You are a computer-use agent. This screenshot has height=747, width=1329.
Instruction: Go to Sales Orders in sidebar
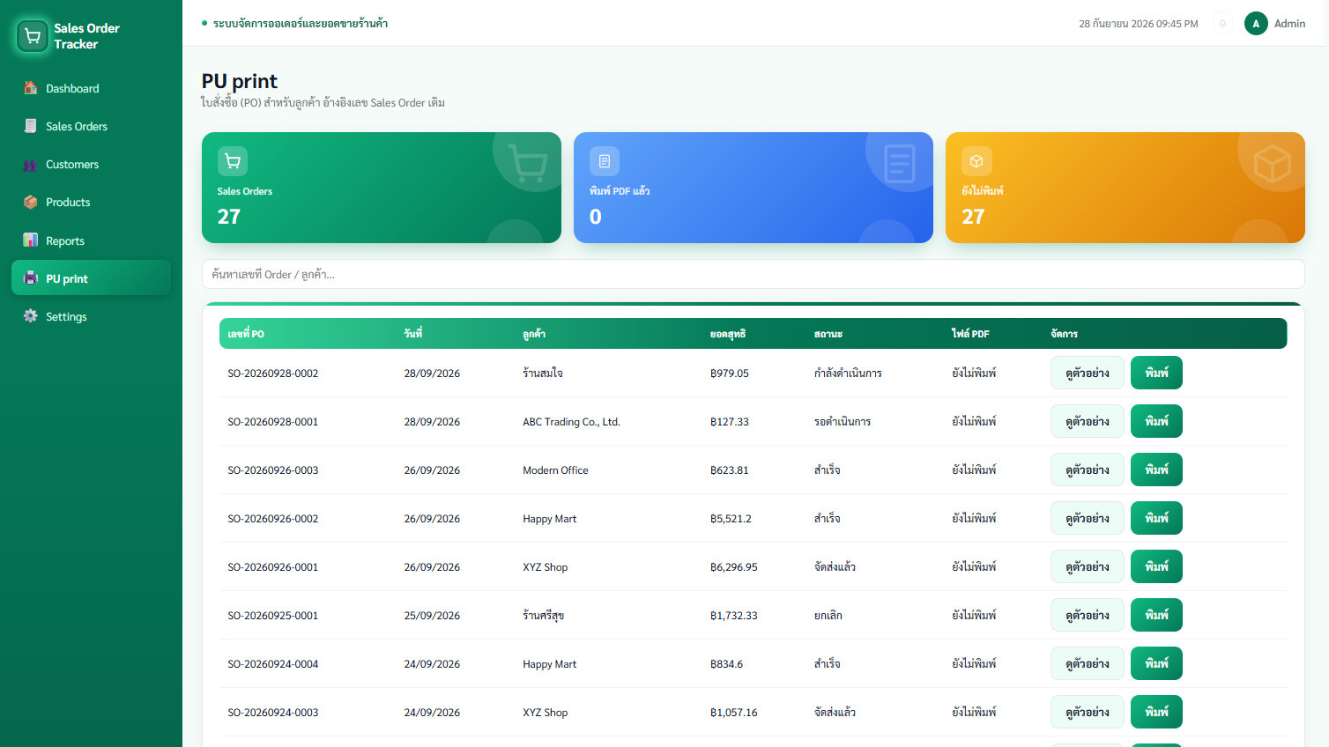91,126
